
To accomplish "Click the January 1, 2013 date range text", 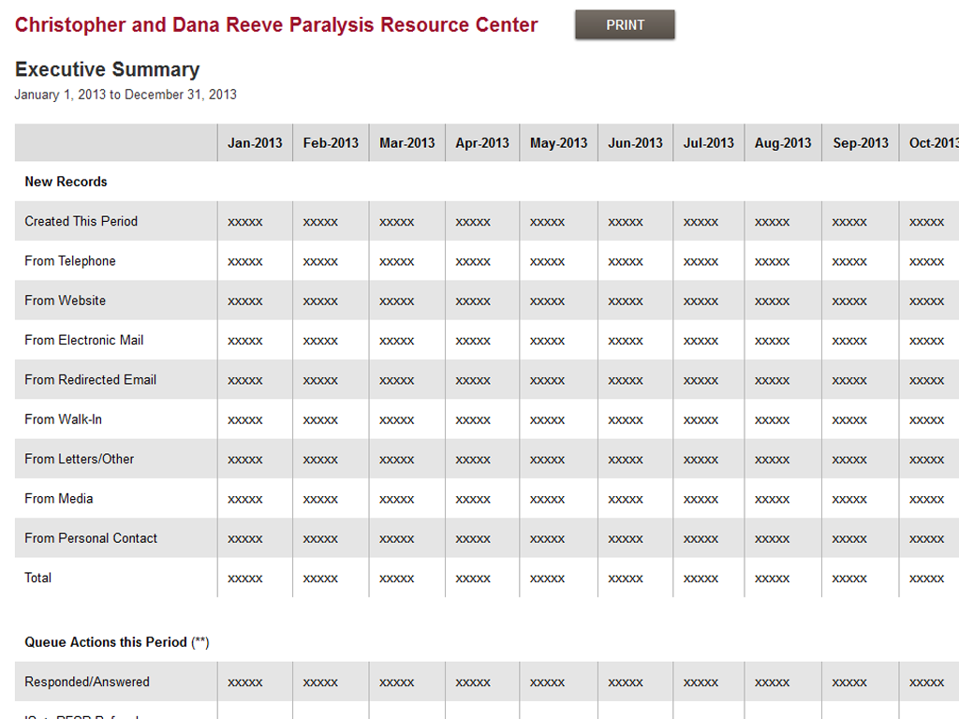I will point(125,95).
